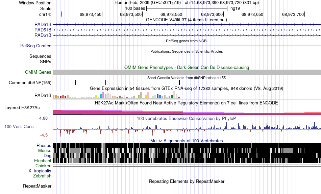321x194 pixels.
Task: Click the 100 Vert. Cons track label
Action: (19, 127)
